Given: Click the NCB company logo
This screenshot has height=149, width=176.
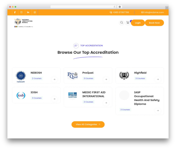Looking at the screenshot, I should 24,23.
